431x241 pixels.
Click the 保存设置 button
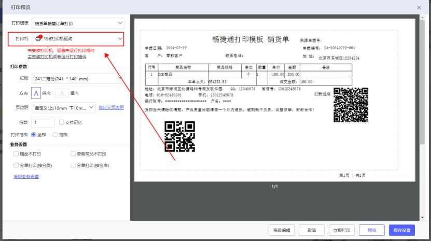point(401,230)
